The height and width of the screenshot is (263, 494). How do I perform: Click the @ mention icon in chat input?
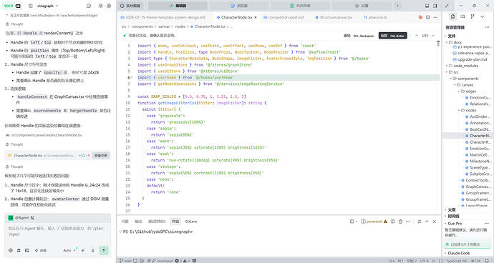point(11,250)
